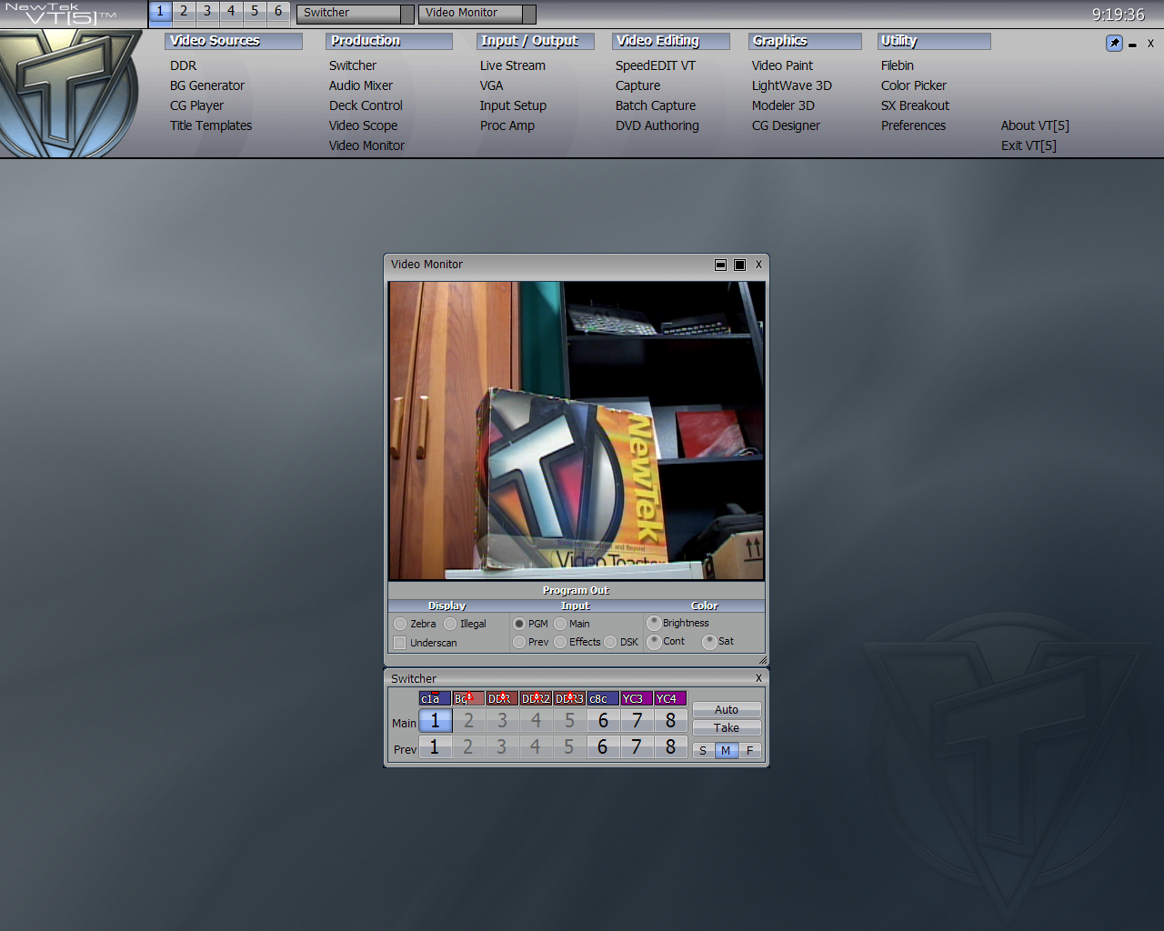Open Audio Mixer from Production
The width and height of the screenshot is (1164, 931).
[361, 85]
